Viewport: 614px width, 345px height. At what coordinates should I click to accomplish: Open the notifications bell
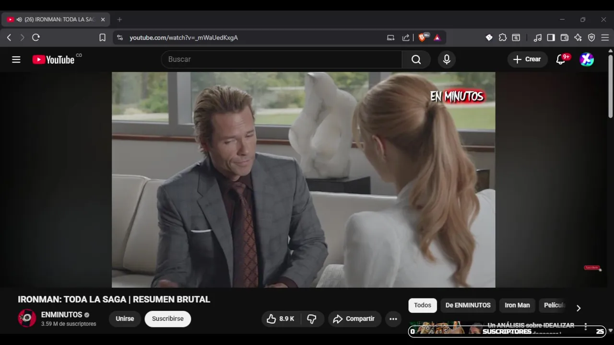[x=561, y=59]
